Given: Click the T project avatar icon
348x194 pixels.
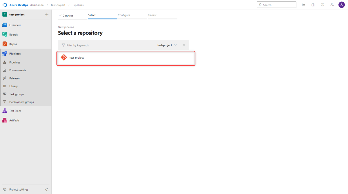Looking at the screenshot, I should coord(5,14).
